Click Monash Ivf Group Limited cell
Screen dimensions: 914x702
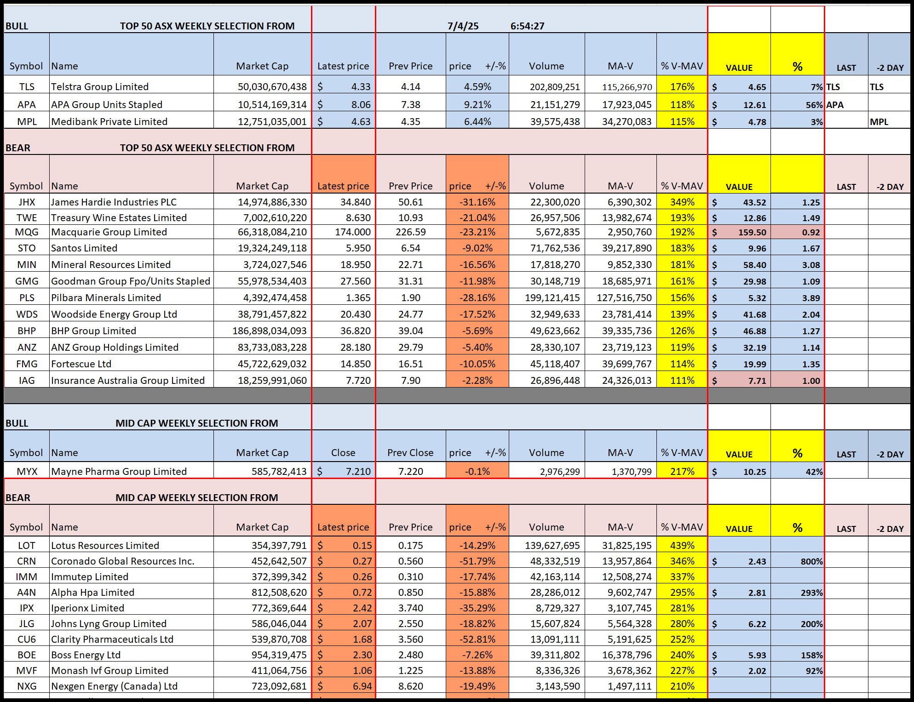pos(132,670)
